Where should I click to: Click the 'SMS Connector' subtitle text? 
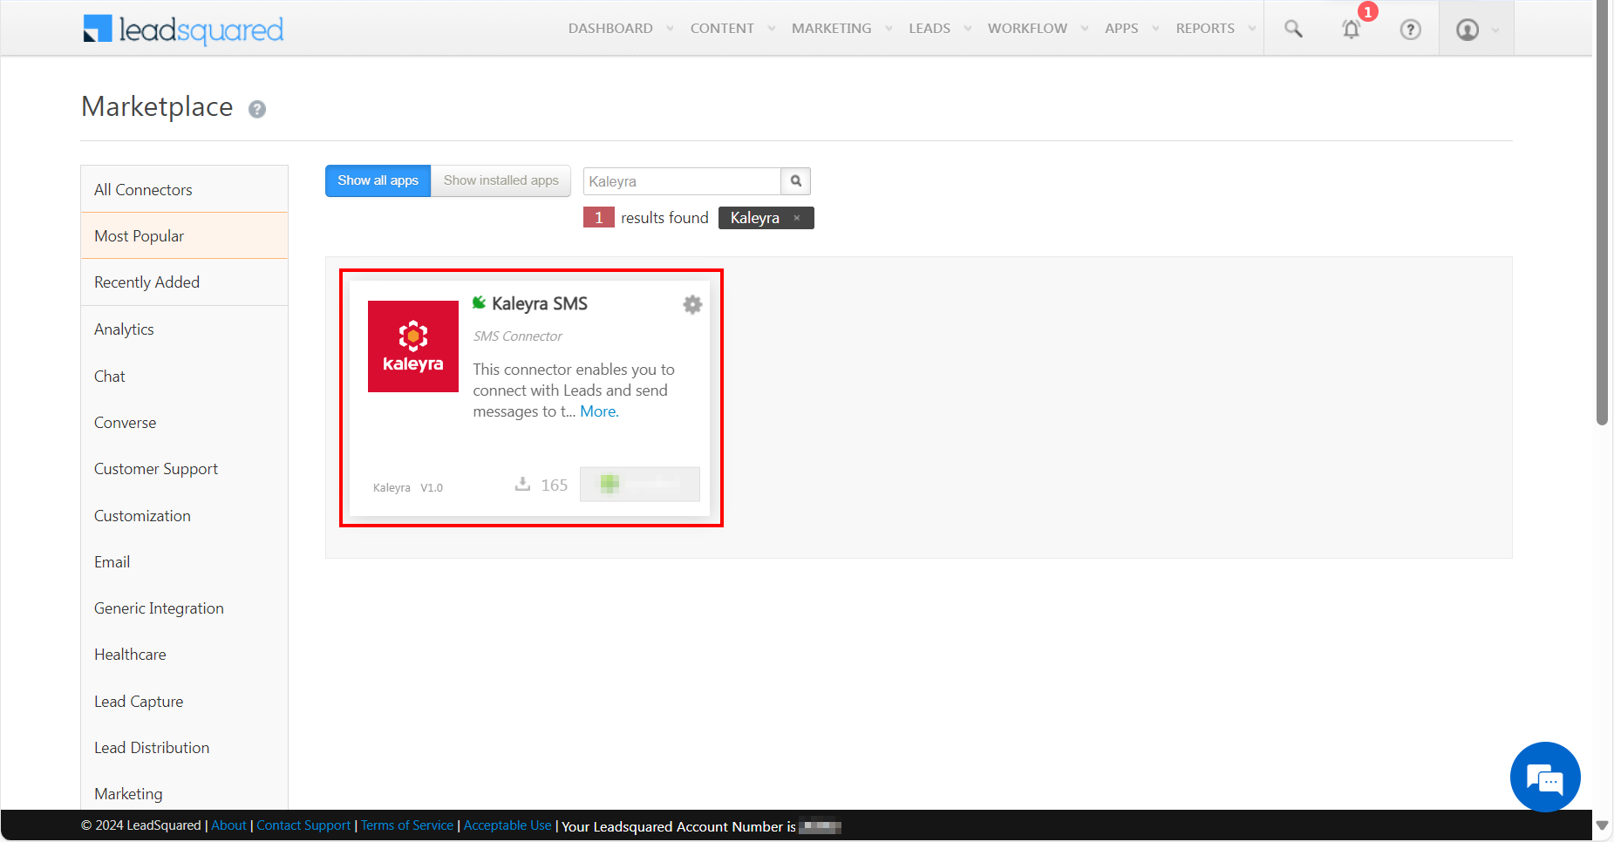518,336
